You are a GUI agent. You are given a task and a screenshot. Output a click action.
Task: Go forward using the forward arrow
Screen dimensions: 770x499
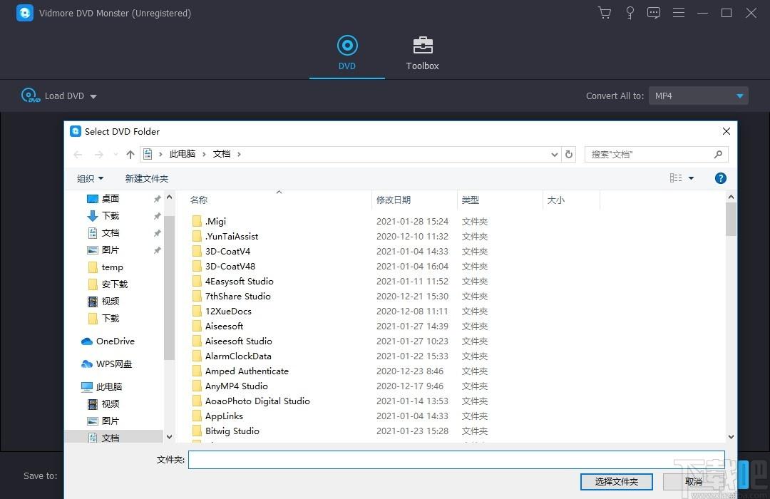coord(98,154)
